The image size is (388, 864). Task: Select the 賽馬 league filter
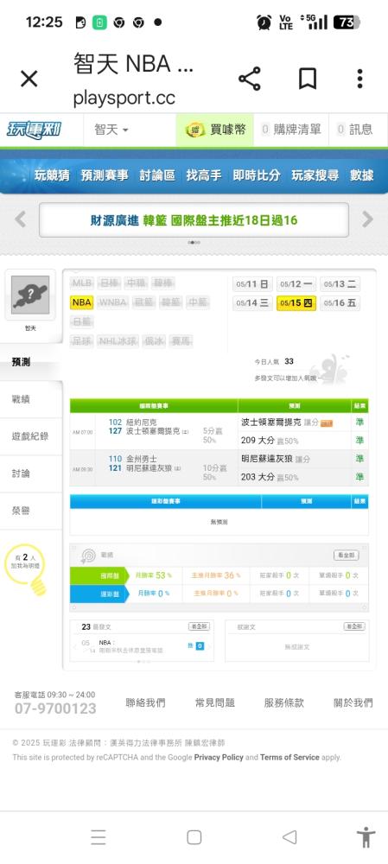click(x=181, y=341)
